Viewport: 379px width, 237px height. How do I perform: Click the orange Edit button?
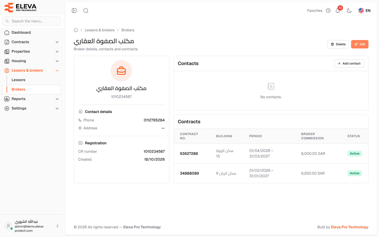point(360,44)
